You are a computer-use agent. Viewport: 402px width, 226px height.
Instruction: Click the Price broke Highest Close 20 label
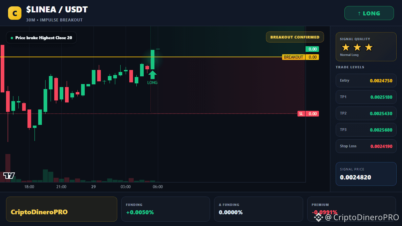coord(41,38)
